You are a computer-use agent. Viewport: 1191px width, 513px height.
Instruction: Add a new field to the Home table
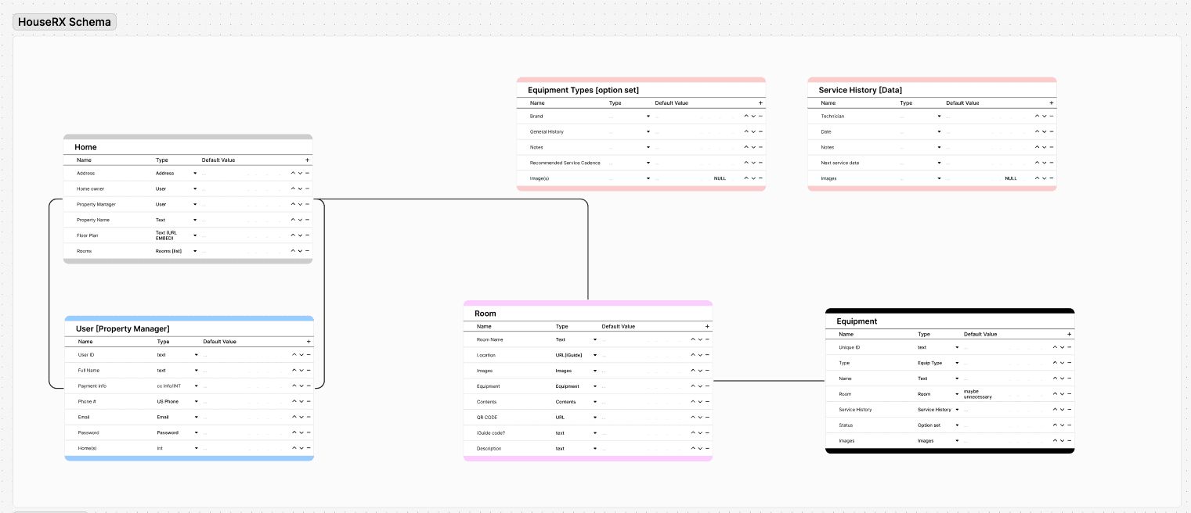307,160
